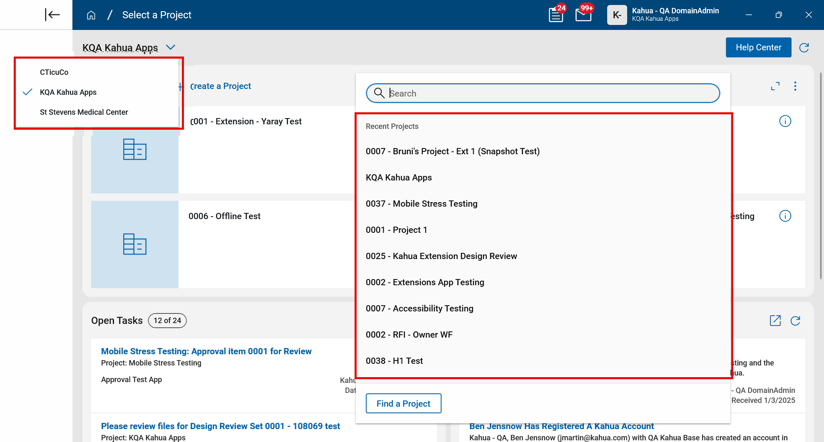The width and height of the screenshot is (824, 442).
Task: Open Ben Jensnow Has Registered message link
Action: [x=561, y=426]
